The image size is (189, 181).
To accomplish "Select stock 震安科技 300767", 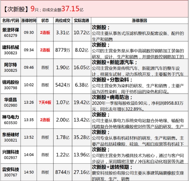I will pos(11,172).
